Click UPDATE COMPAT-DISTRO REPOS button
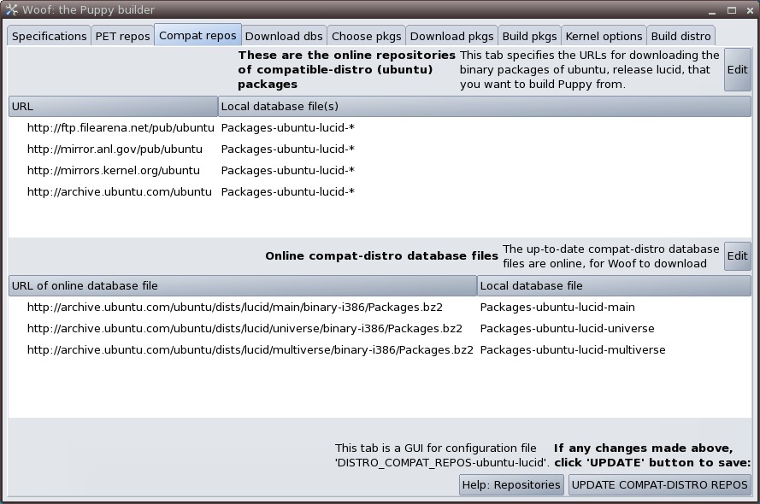 point(659,484)
